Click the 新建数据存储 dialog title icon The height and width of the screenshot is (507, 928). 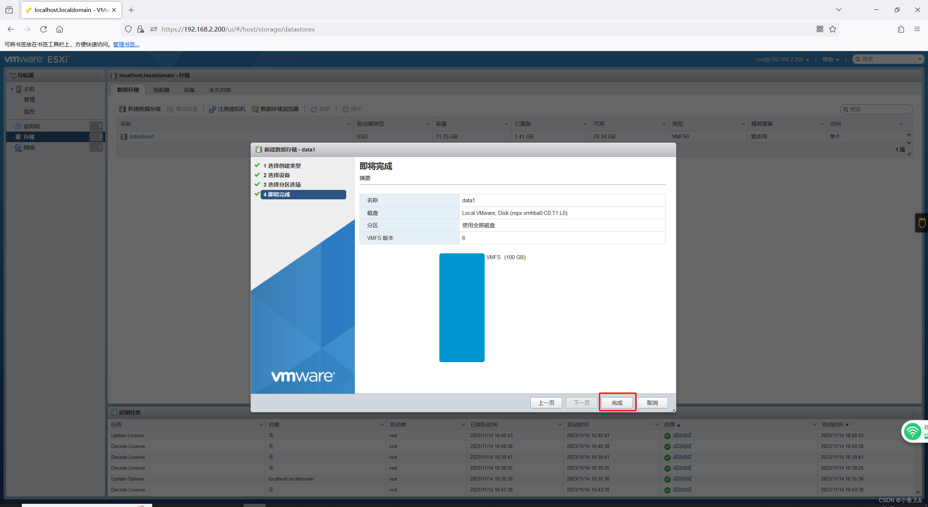[258, 149]
